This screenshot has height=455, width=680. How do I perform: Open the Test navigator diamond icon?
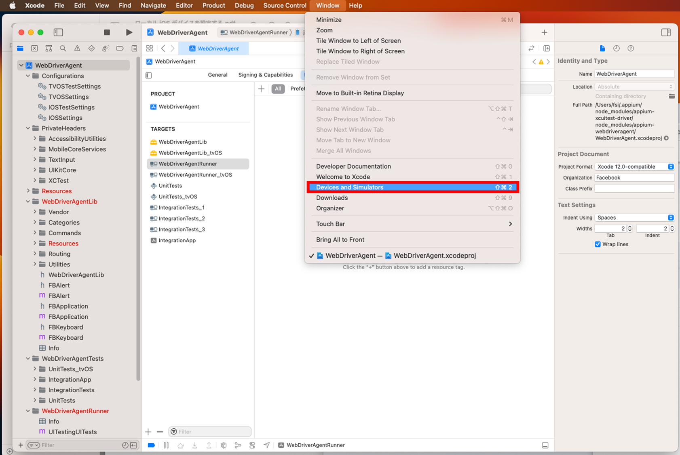pyautogui.click(x=91, y=49)
